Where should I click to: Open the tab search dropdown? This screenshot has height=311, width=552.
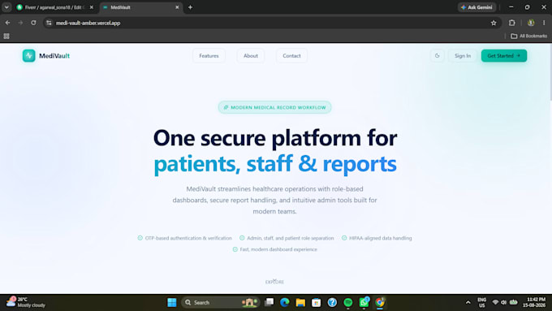pyautogui.click(x=6, y=7)
